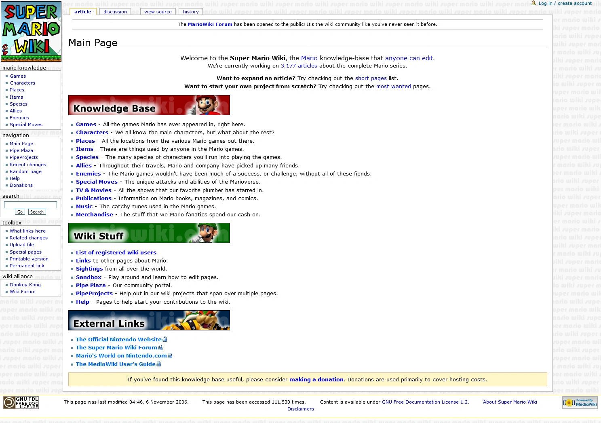Open GNU Free Documentation License 1.2 link
Viewport: 601px width, 423px height.
pyautogui.click(x=425, y=402)
